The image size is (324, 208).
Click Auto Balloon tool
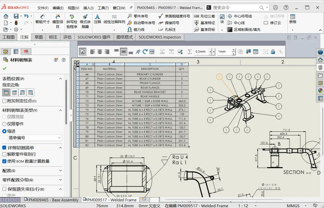pyautogui.click(x=141, y=23)
